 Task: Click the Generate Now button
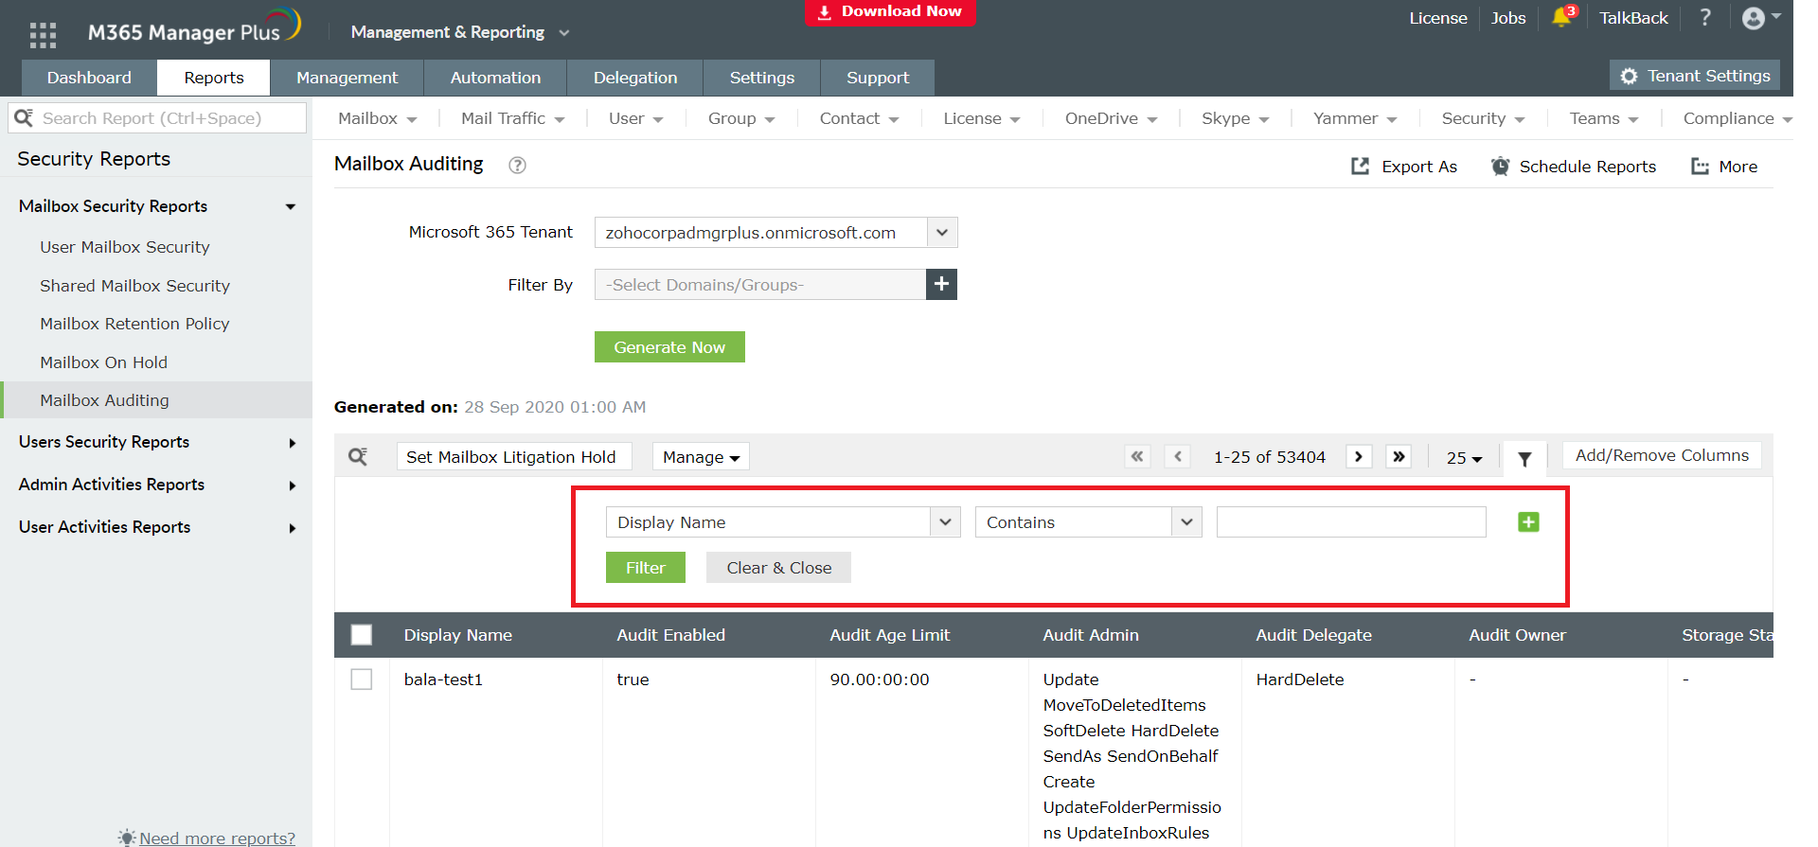pyautogui.click(x=669, y=347)
